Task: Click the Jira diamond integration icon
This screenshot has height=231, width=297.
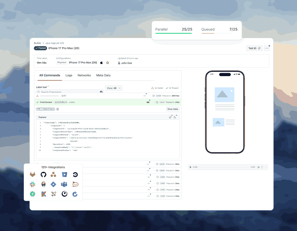Action: click(54, 184)
